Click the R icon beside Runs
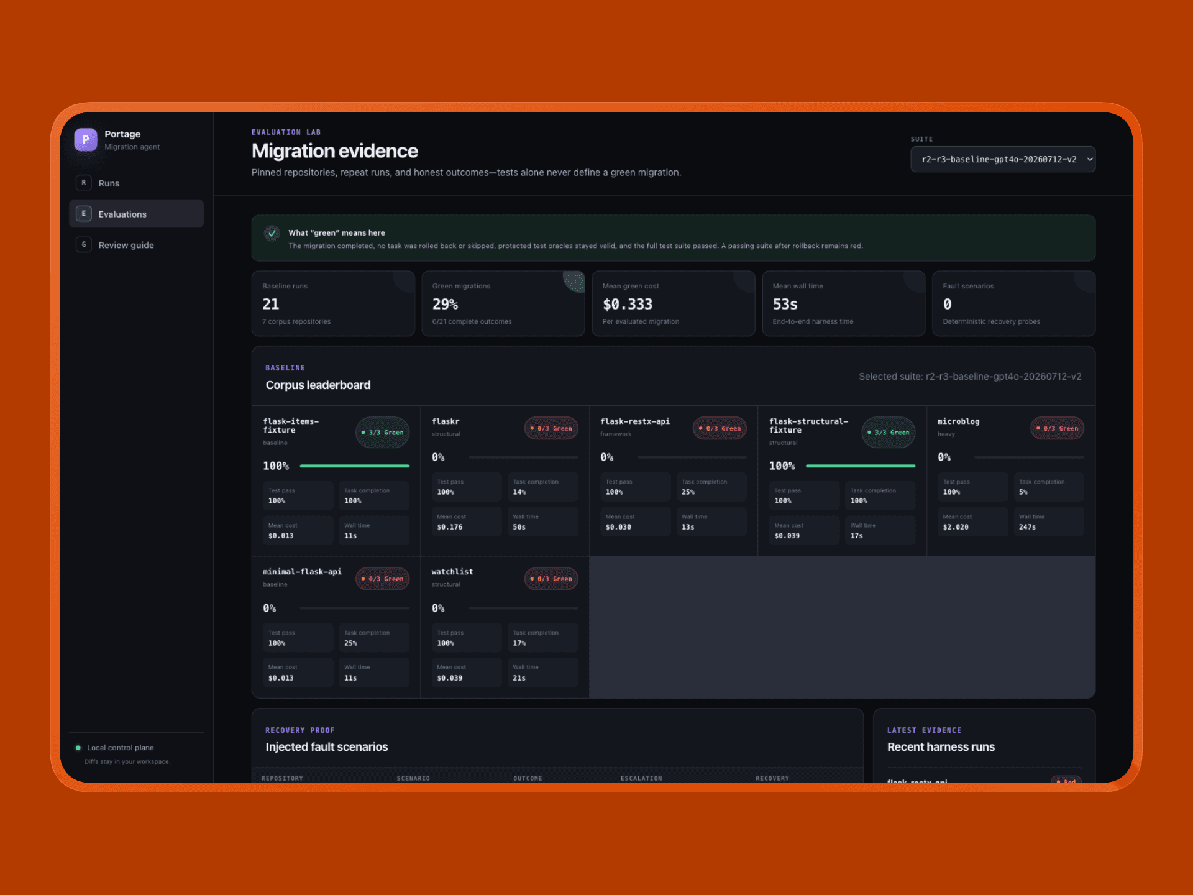 [x=84, y=183]
